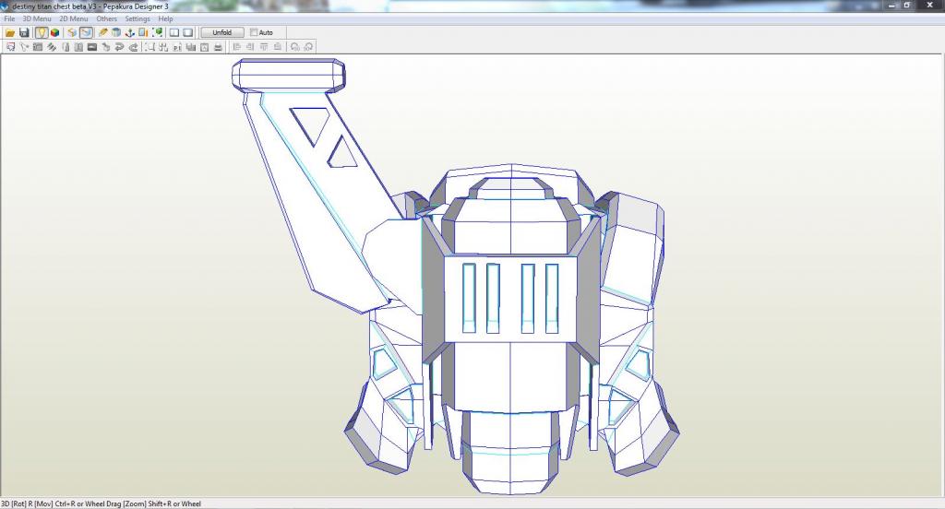Click the toolbar icon right of colored cube
Viewport: 945px width, 509px height.
(72, 32)
